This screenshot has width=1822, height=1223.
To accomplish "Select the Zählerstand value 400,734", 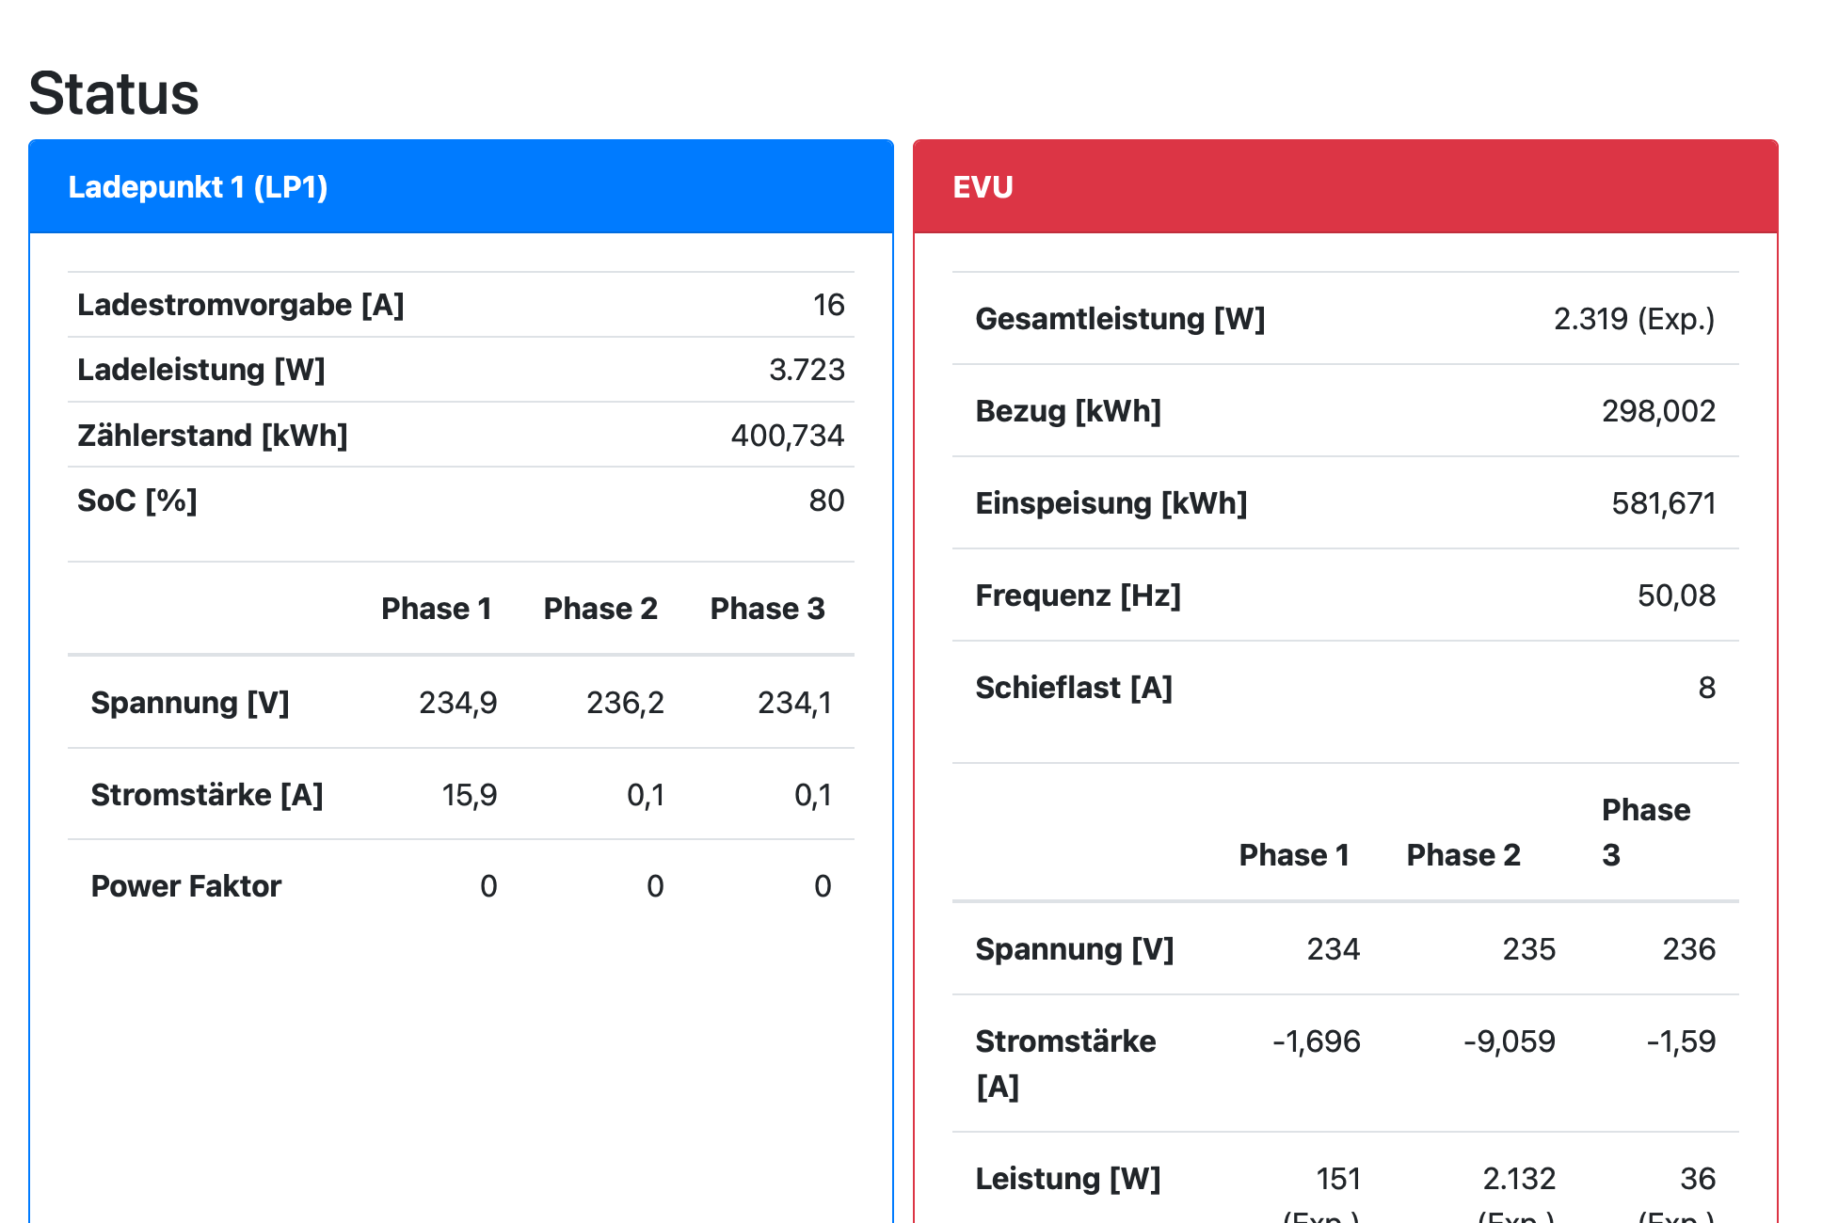I will point(787,436).
